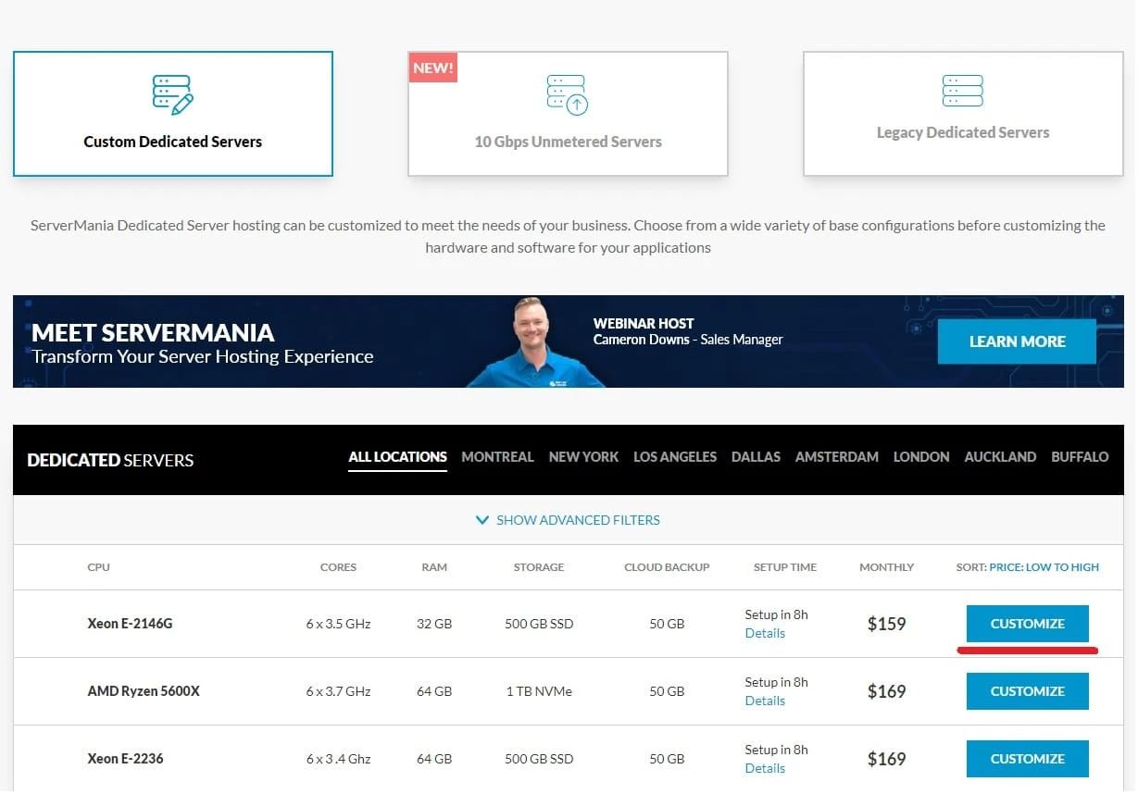Image resolution: width=1138 pixels, height=794 pixels.
Task: Filter servers by MONTREAL
Action: tap(497, 457)
